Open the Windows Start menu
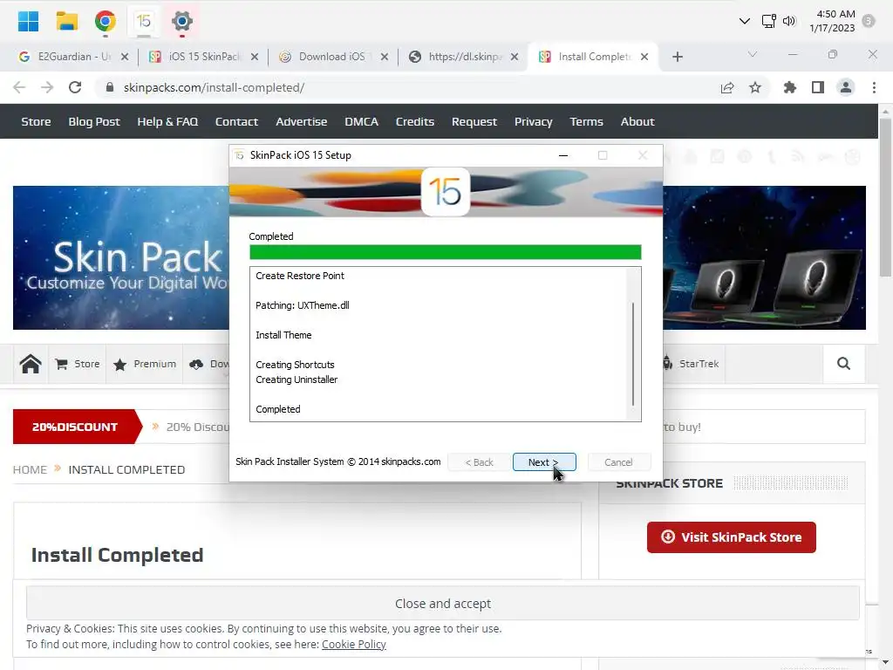 click(28, 22)
